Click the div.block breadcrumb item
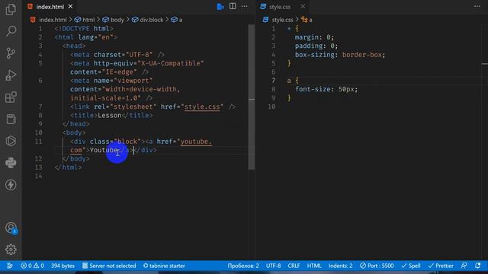Image resolution: width=488 pixels, height=274 pixels. [147, 20]
